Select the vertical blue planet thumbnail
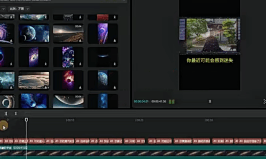This screenshot has height=159, width=266. [103, 80]
